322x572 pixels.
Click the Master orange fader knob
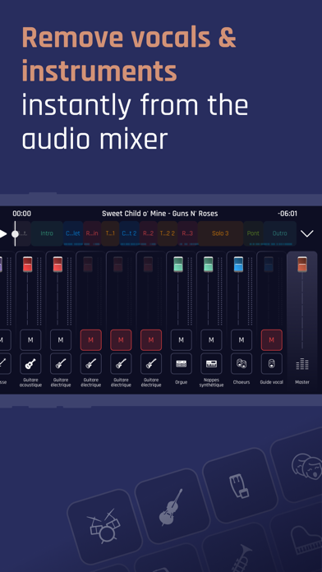302,264
